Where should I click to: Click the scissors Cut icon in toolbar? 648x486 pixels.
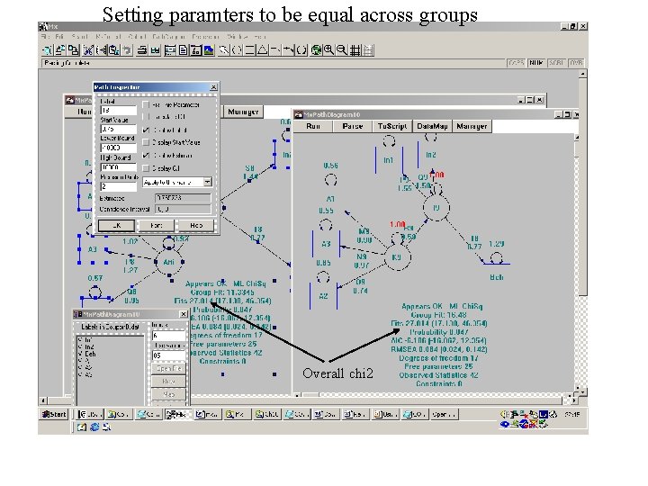pos(88,50)
